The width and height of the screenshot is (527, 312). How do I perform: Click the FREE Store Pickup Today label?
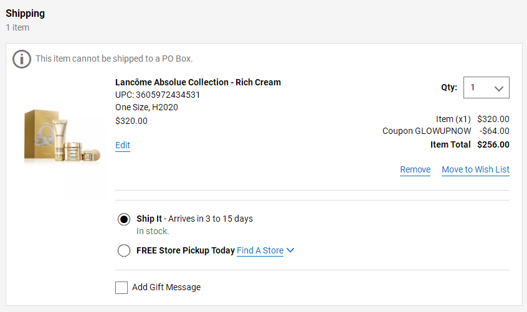coord(186,250)
